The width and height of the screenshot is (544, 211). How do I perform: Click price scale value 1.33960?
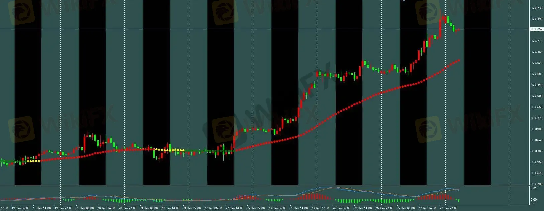click(x=537, y=162)
